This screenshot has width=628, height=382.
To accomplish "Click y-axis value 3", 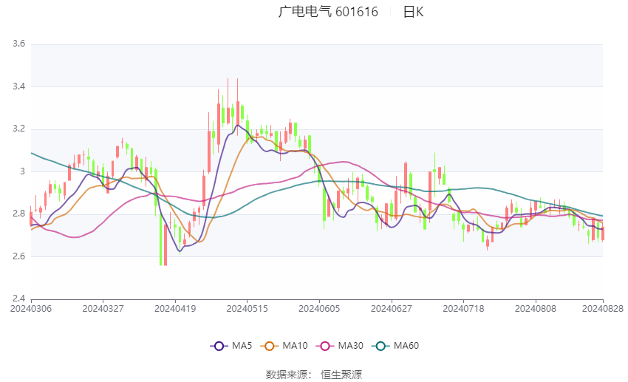I will point(22,171).
